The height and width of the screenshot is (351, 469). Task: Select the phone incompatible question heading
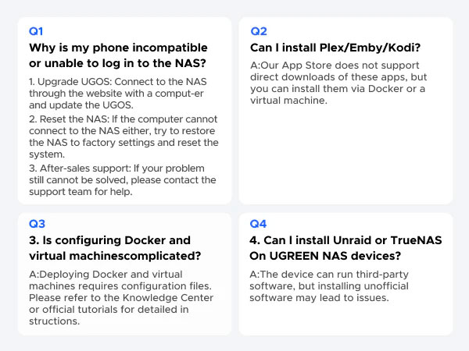tap(118, 55)
